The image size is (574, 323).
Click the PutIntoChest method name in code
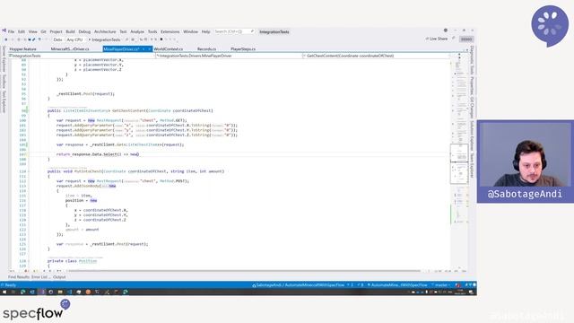pos(88,171)
